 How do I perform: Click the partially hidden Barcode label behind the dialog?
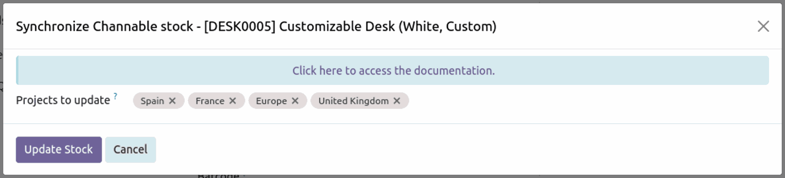point(218,176)
